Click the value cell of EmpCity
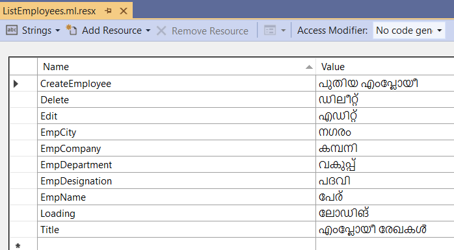This screenshot has height=250, width=454. tap(385, 132)
